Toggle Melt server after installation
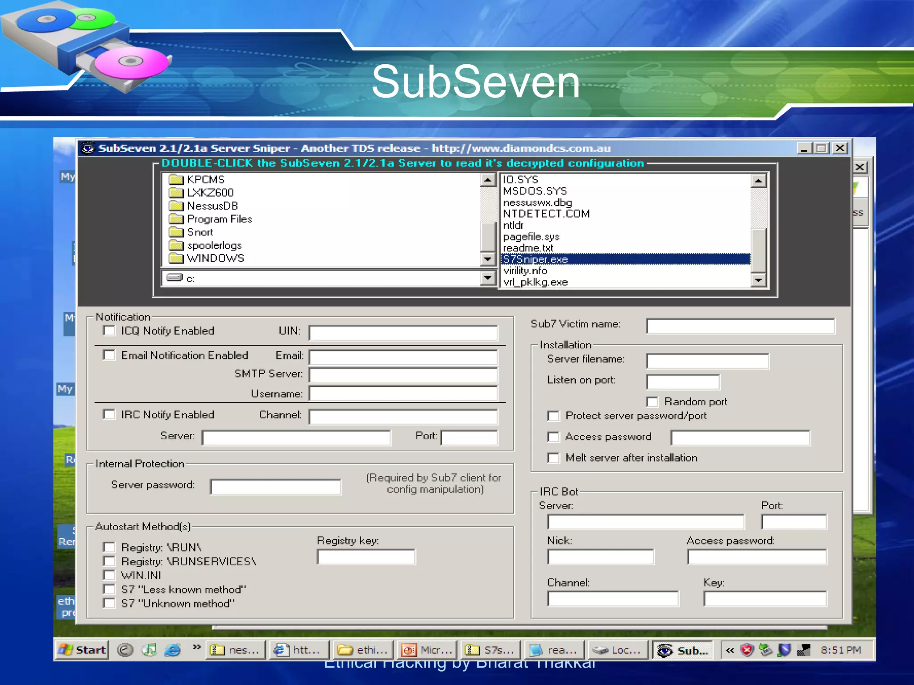914x685 pixels. click(553, 458)
